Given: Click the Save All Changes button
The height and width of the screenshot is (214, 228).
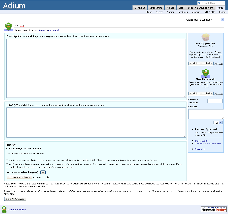Looking at the screenshot, I should tap(15, 199).
